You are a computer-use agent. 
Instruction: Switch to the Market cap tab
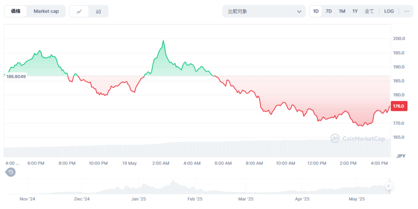click(46, 11)
